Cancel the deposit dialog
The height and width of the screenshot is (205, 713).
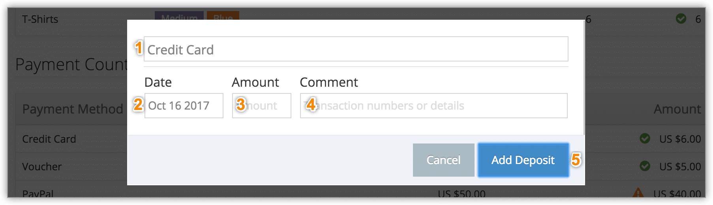tap(443, 160)
